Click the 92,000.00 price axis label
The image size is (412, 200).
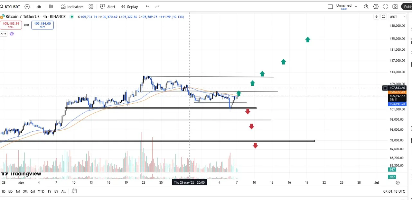pyautogui.click(x=397, y=140)
